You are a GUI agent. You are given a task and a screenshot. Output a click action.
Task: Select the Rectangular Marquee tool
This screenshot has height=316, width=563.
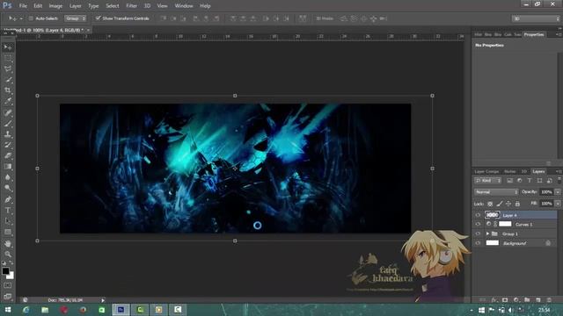click(8, 58)
